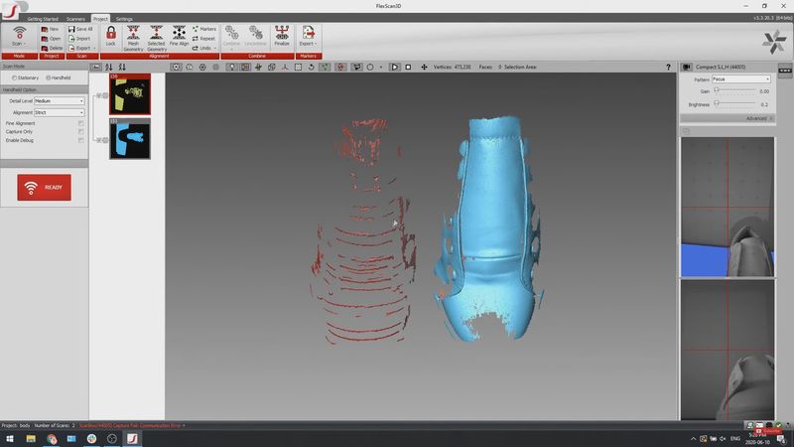This screenshot has height=447, width=794.
Task: Toggle the Capture Only checkbox
Action: click(80, 131)
